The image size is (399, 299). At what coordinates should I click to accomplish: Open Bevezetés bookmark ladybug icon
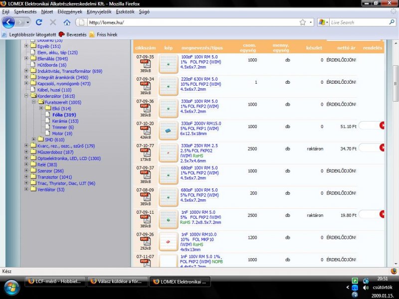tap(61, 34)
